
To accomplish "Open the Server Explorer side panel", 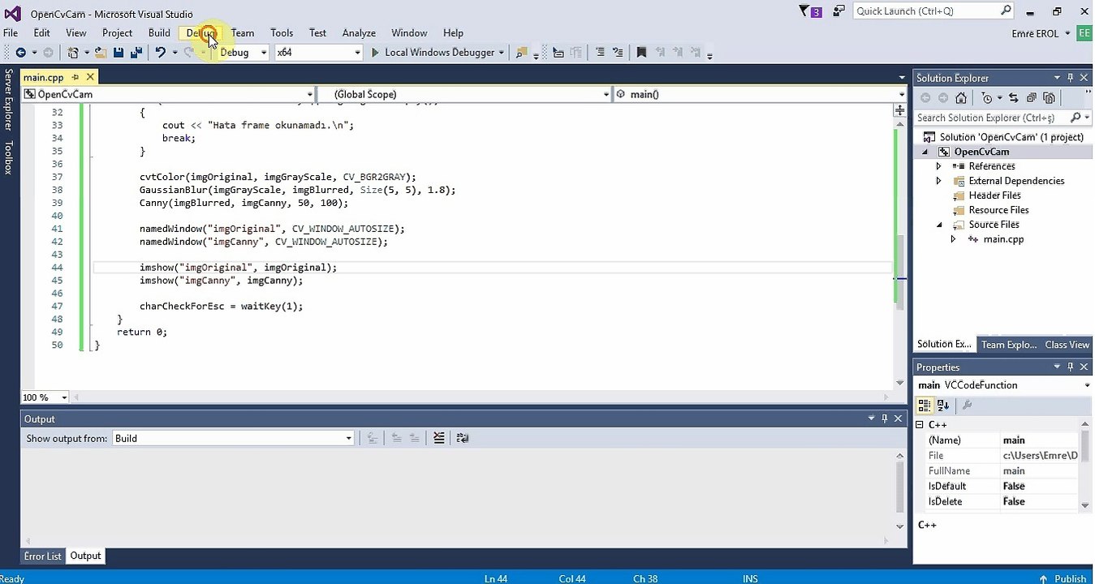I will (8, 100).
